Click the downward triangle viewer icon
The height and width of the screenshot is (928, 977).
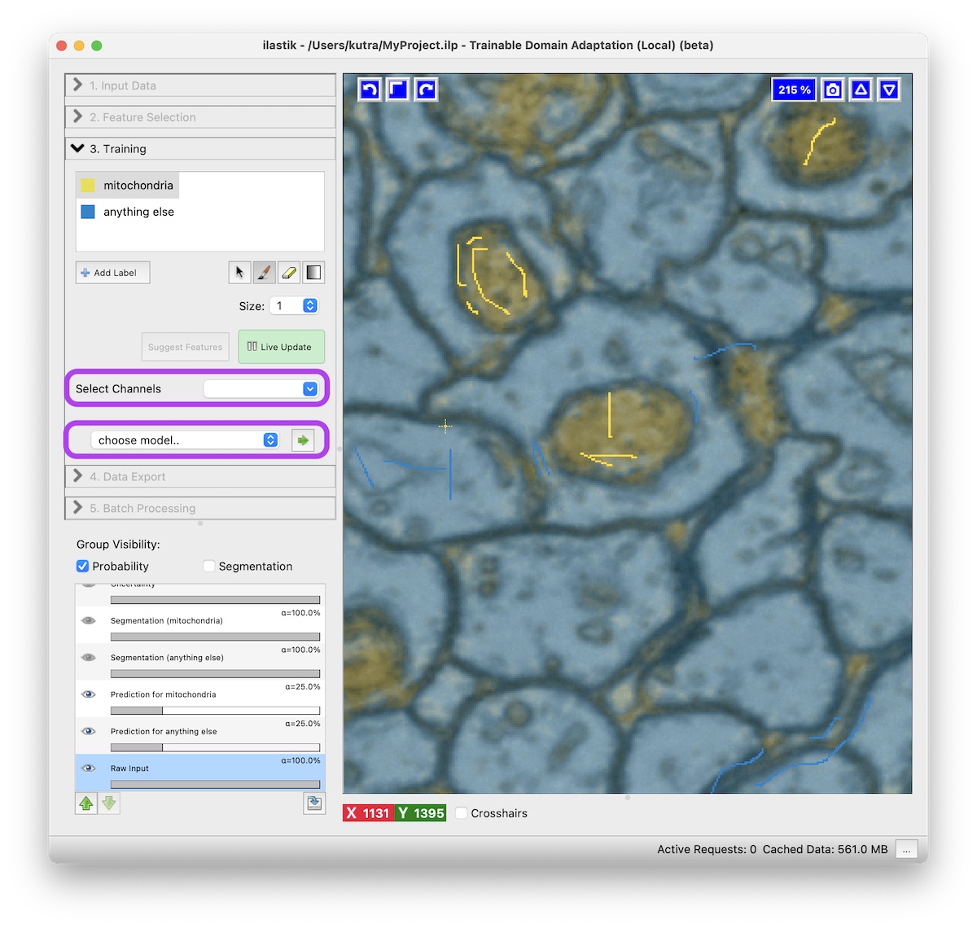point(889,90)
